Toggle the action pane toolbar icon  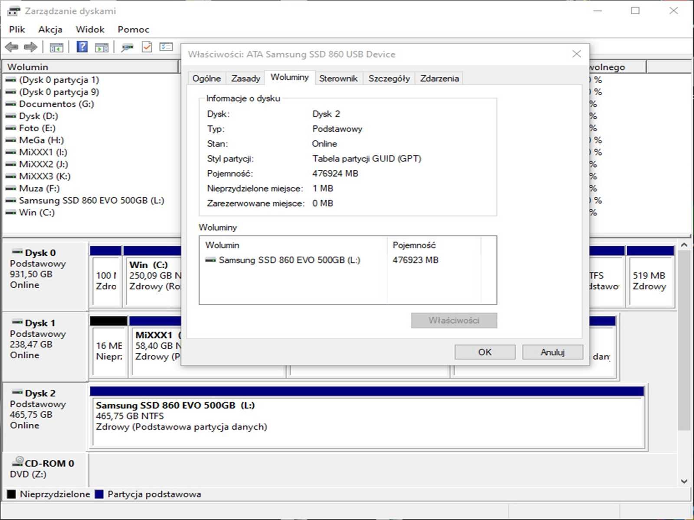point(101,47)
